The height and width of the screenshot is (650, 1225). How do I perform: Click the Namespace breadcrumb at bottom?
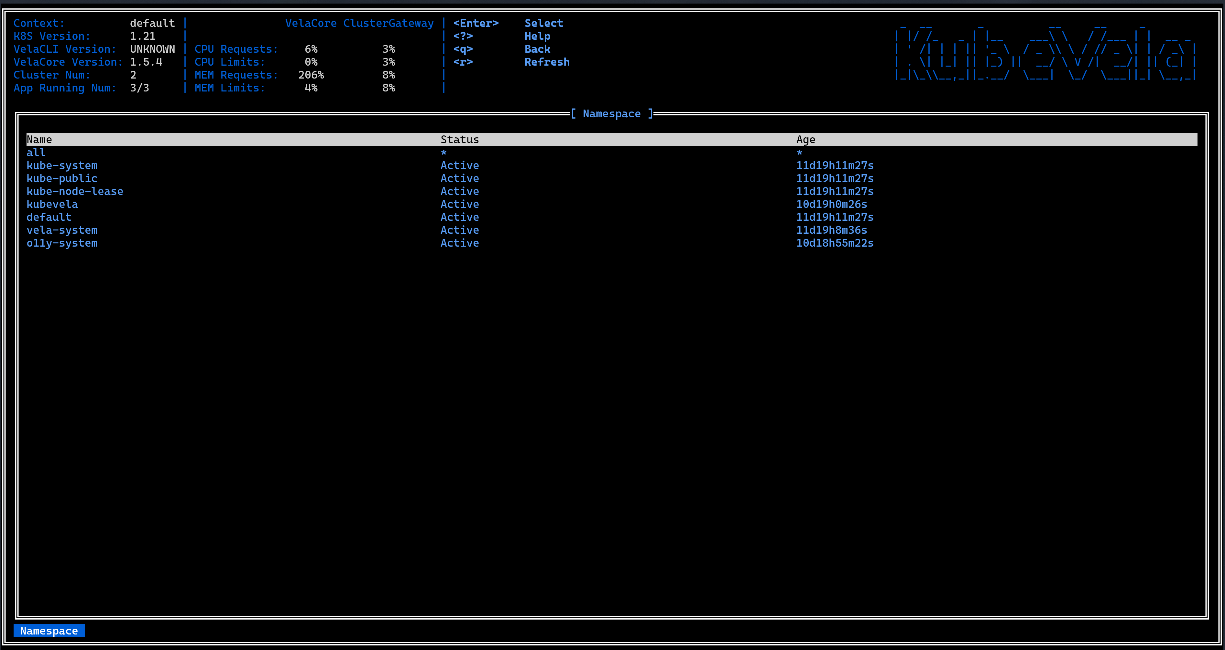click(49, 631)
